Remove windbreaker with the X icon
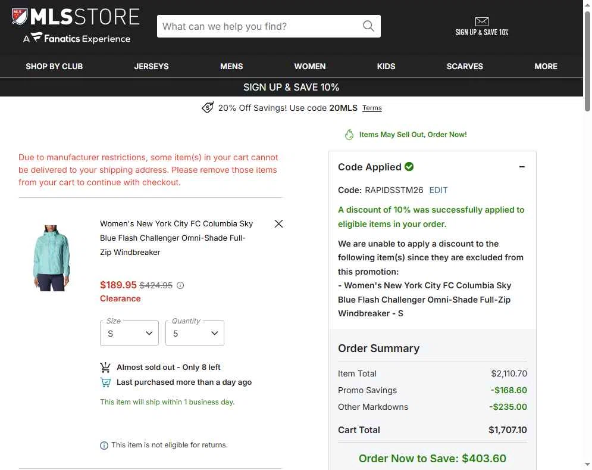592x470 pixels. [278, 224]
